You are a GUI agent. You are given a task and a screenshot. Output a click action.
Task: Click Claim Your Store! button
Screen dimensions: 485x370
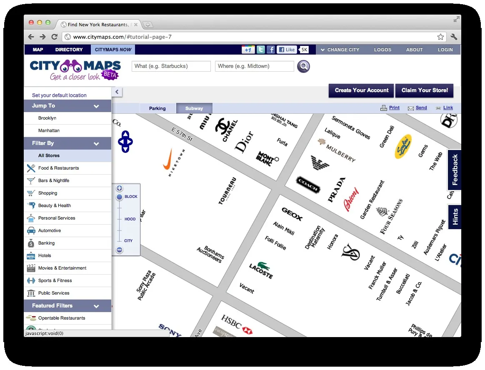424,90
